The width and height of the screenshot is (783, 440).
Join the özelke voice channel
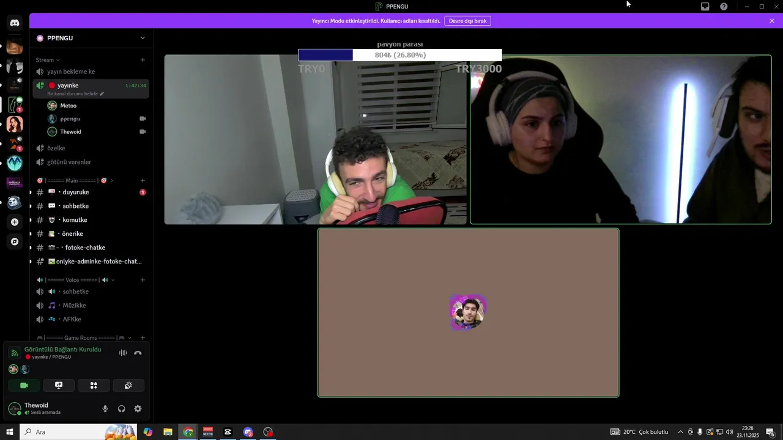(x=91, y=148)
